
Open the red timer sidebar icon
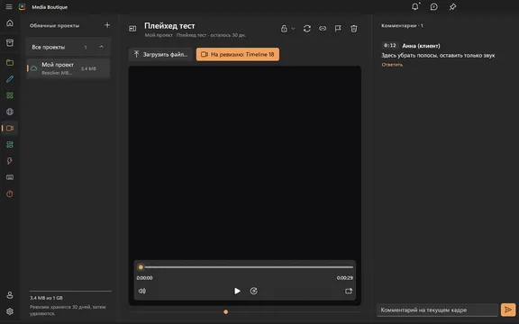tap(10, 193)
